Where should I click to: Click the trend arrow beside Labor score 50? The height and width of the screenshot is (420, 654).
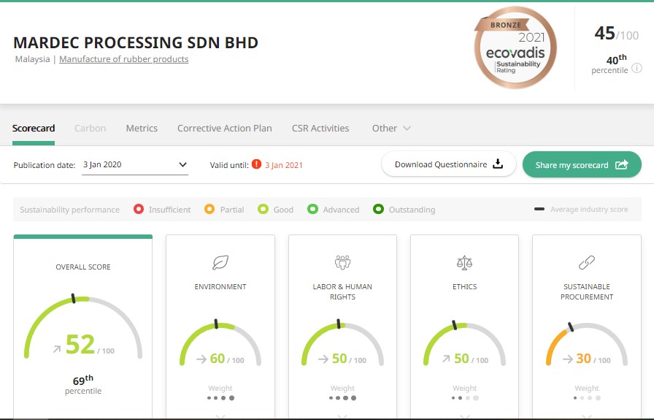pyautogui.click(x=323, y=359)
